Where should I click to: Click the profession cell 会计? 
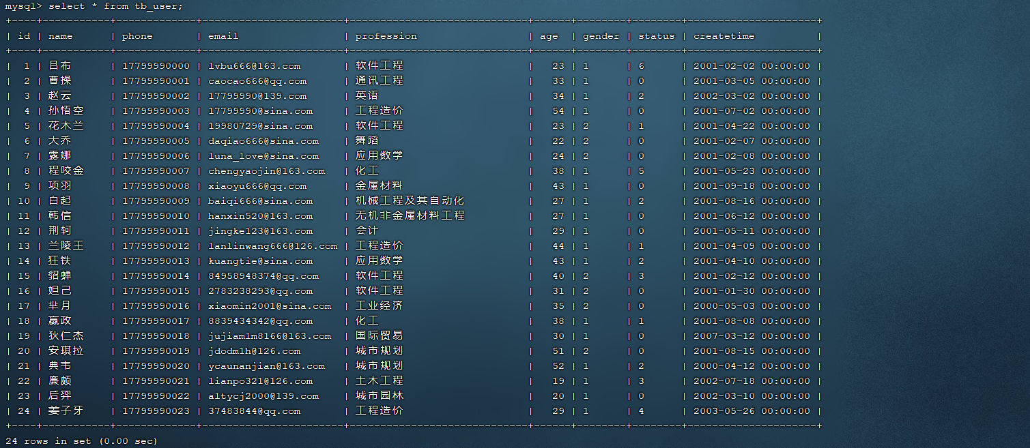click(367, 231)
